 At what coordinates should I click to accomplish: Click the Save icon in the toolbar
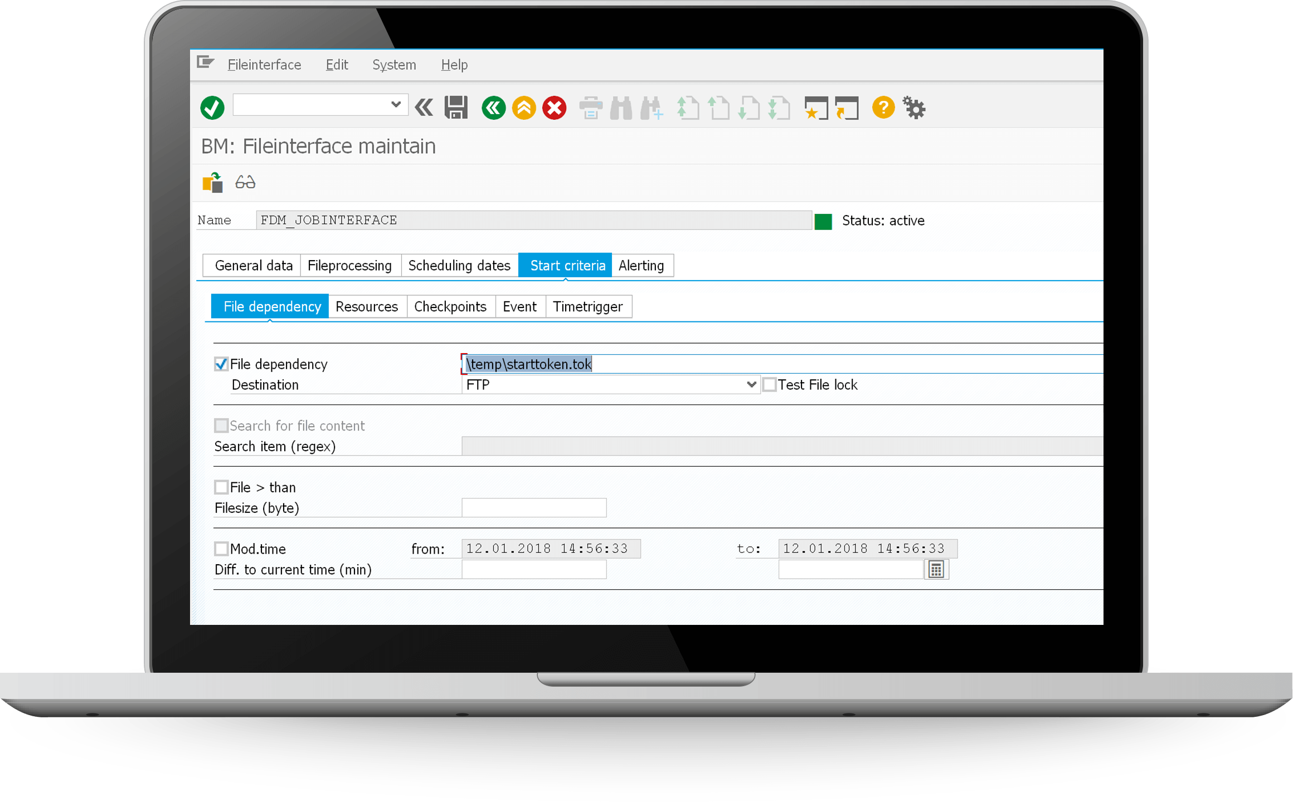(x=456, y=107)
